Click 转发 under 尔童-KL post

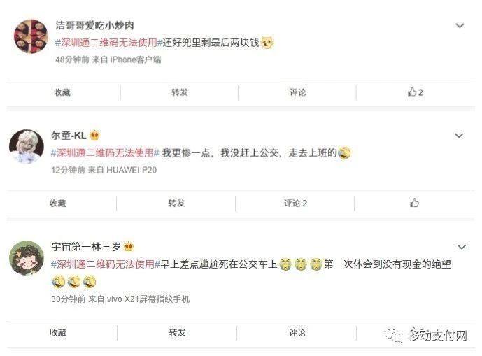pos(176,203)
